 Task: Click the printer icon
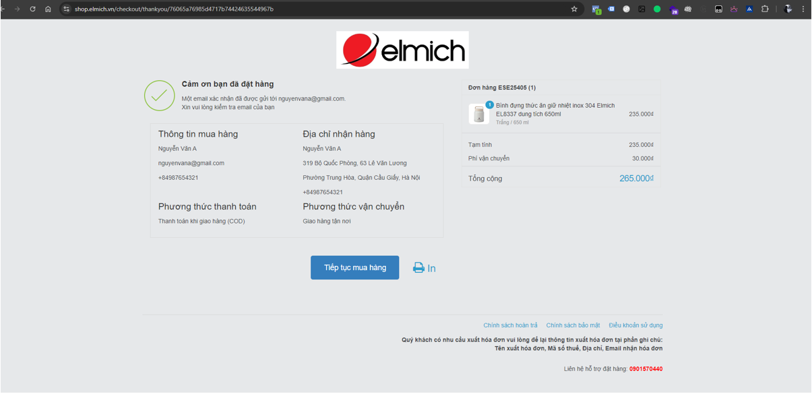(418, 267)
